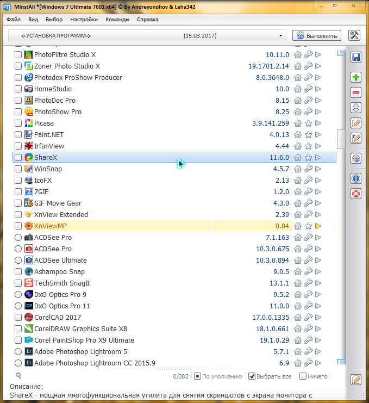Click the play arrow in Adobe Photoshop Lightroom 5 row

(x=318, y=351)
